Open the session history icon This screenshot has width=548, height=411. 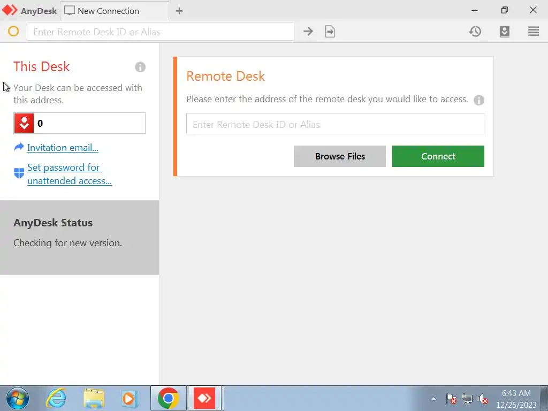point(475,32)
